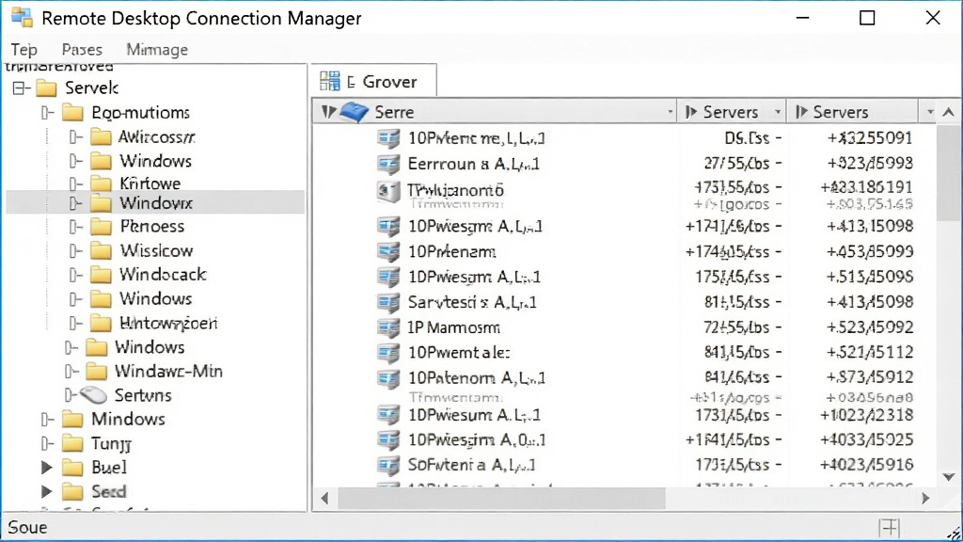Viewport: 963px width, 542px height.
Task: Select the Sertuns tree item
Action: (x=143, y=395)
